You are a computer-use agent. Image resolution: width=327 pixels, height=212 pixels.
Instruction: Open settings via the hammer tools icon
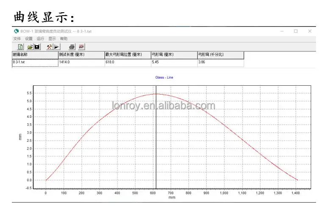[x=50, y=47]
